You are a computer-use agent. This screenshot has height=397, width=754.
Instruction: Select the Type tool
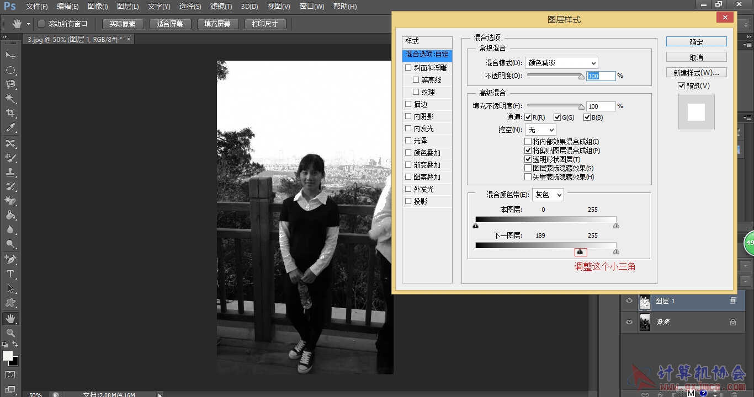(x=10, y=273)
